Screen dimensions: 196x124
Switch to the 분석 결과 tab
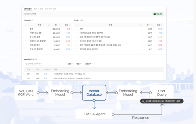(28, 9)
